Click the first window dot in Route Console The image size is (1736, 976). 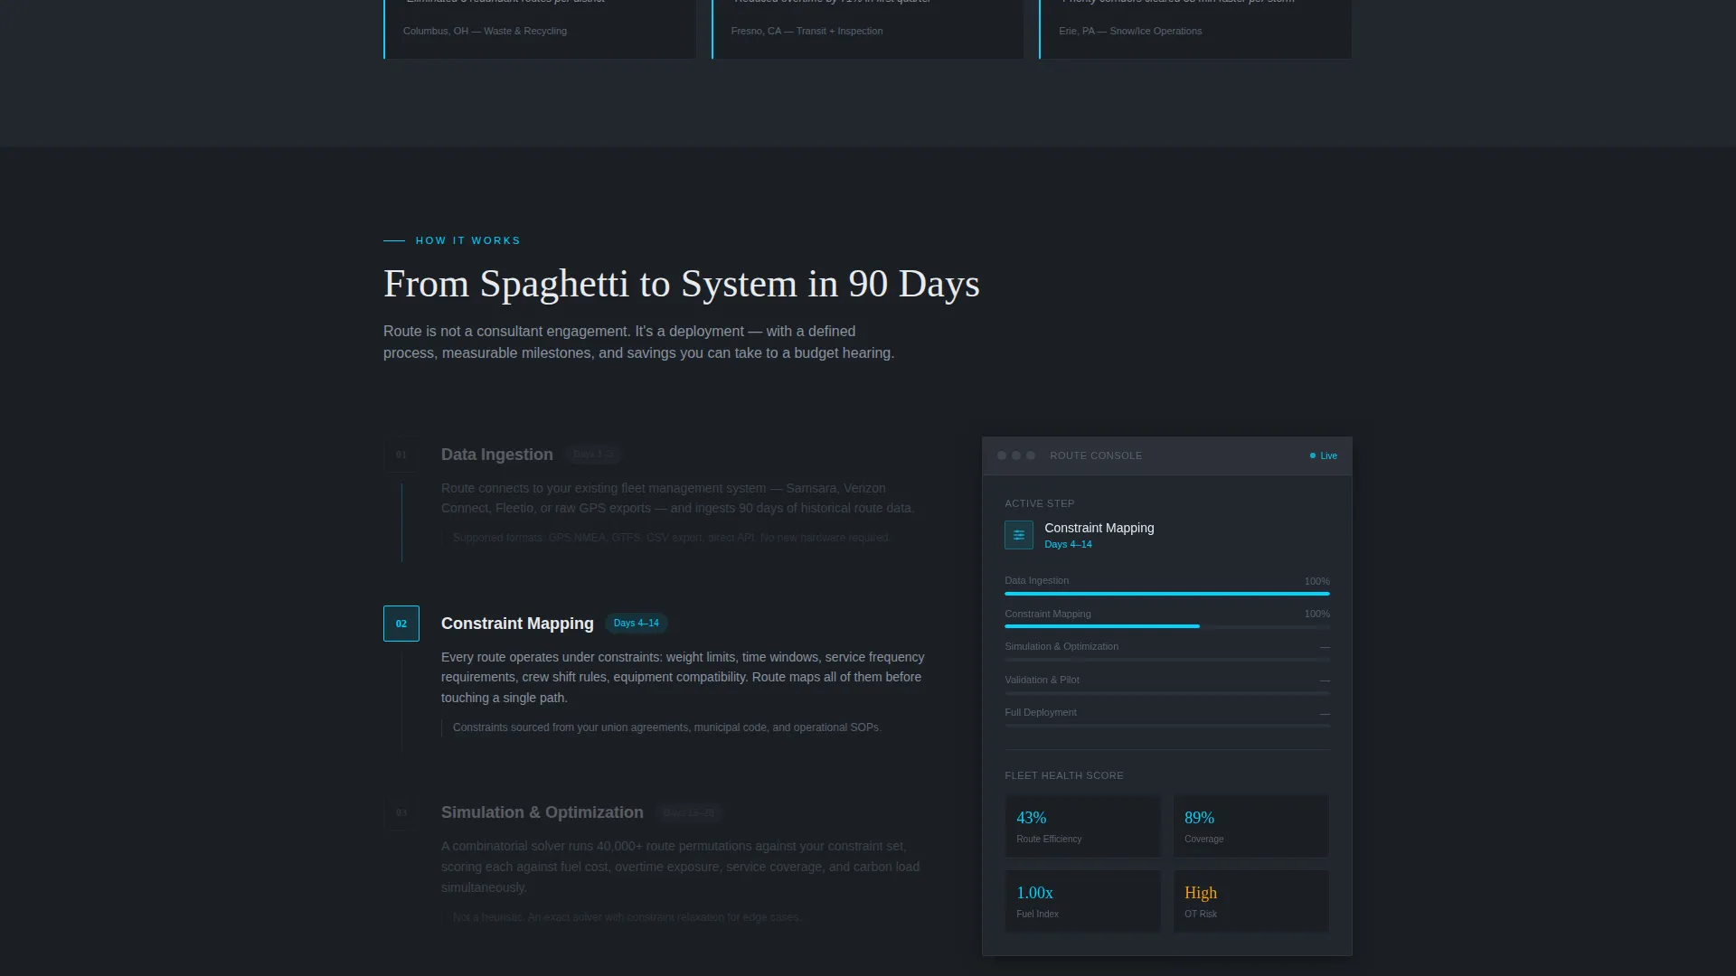(1002, 455)
